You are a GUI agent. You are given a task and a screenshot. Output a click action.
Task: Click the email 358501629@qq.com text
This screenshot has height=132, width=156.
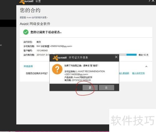tap(61, 46)
